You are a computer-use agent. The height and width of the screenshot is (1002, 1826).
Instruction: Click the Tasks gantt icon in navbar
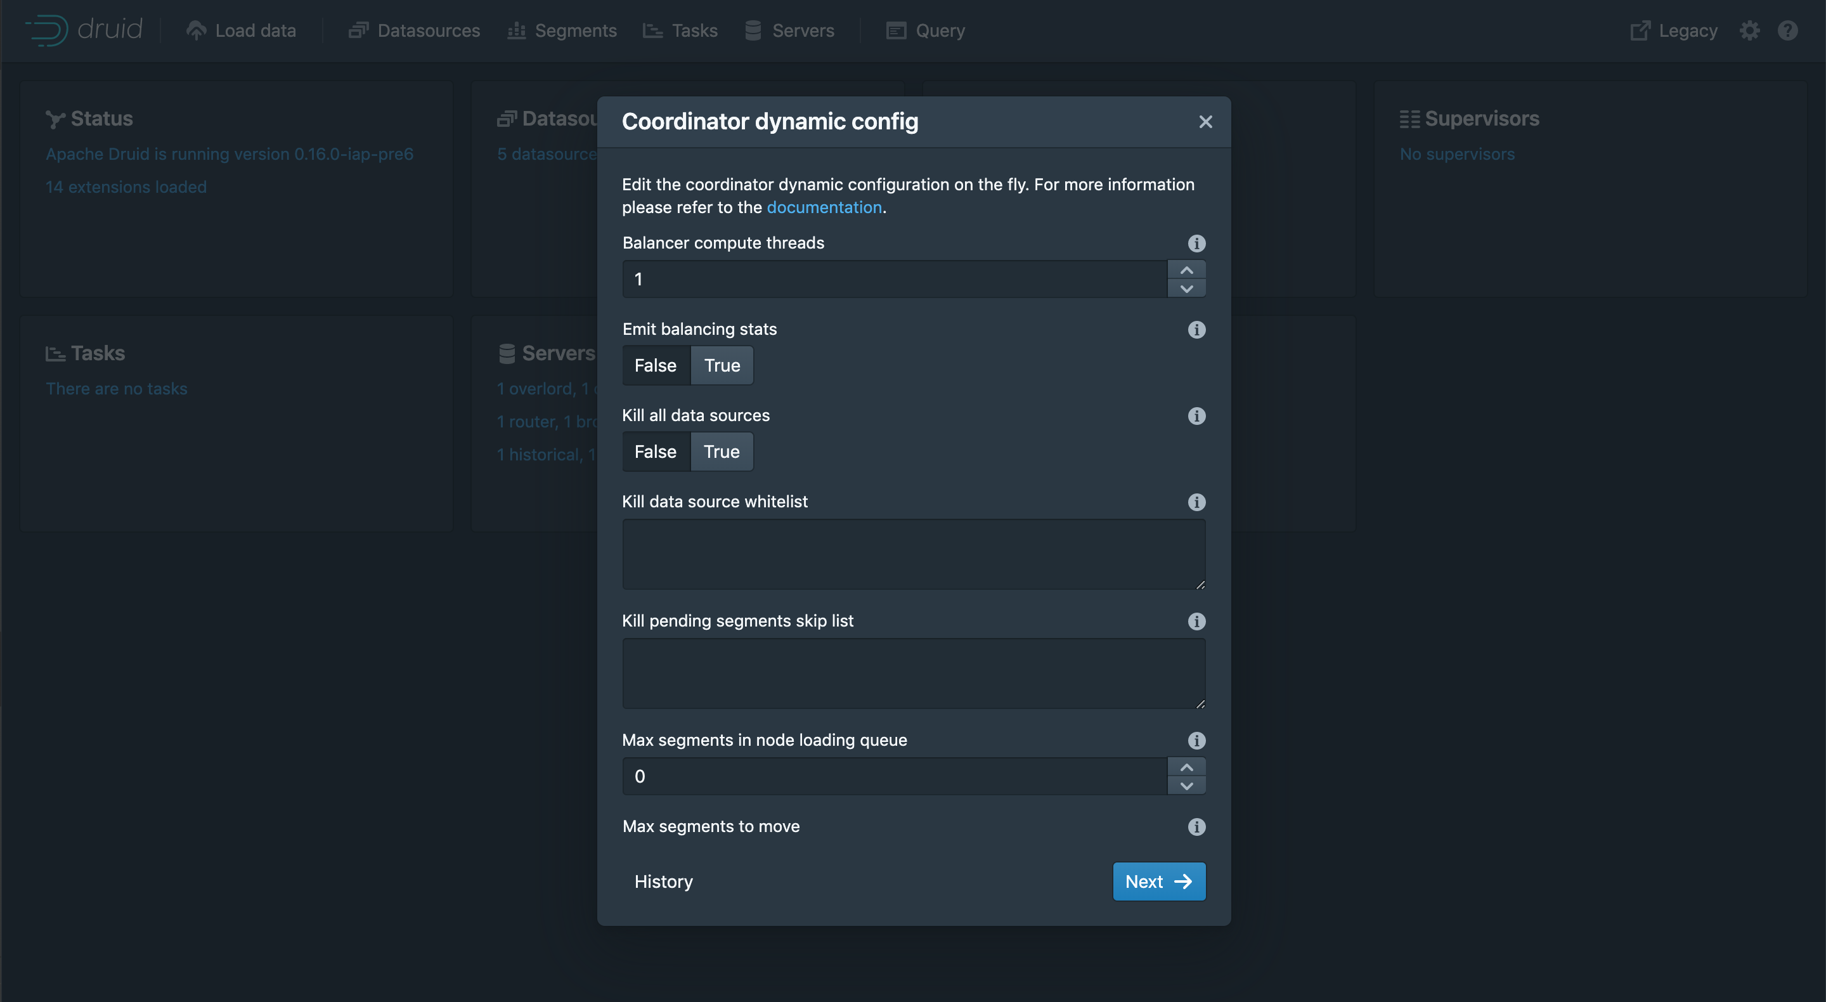coord(653,30)
